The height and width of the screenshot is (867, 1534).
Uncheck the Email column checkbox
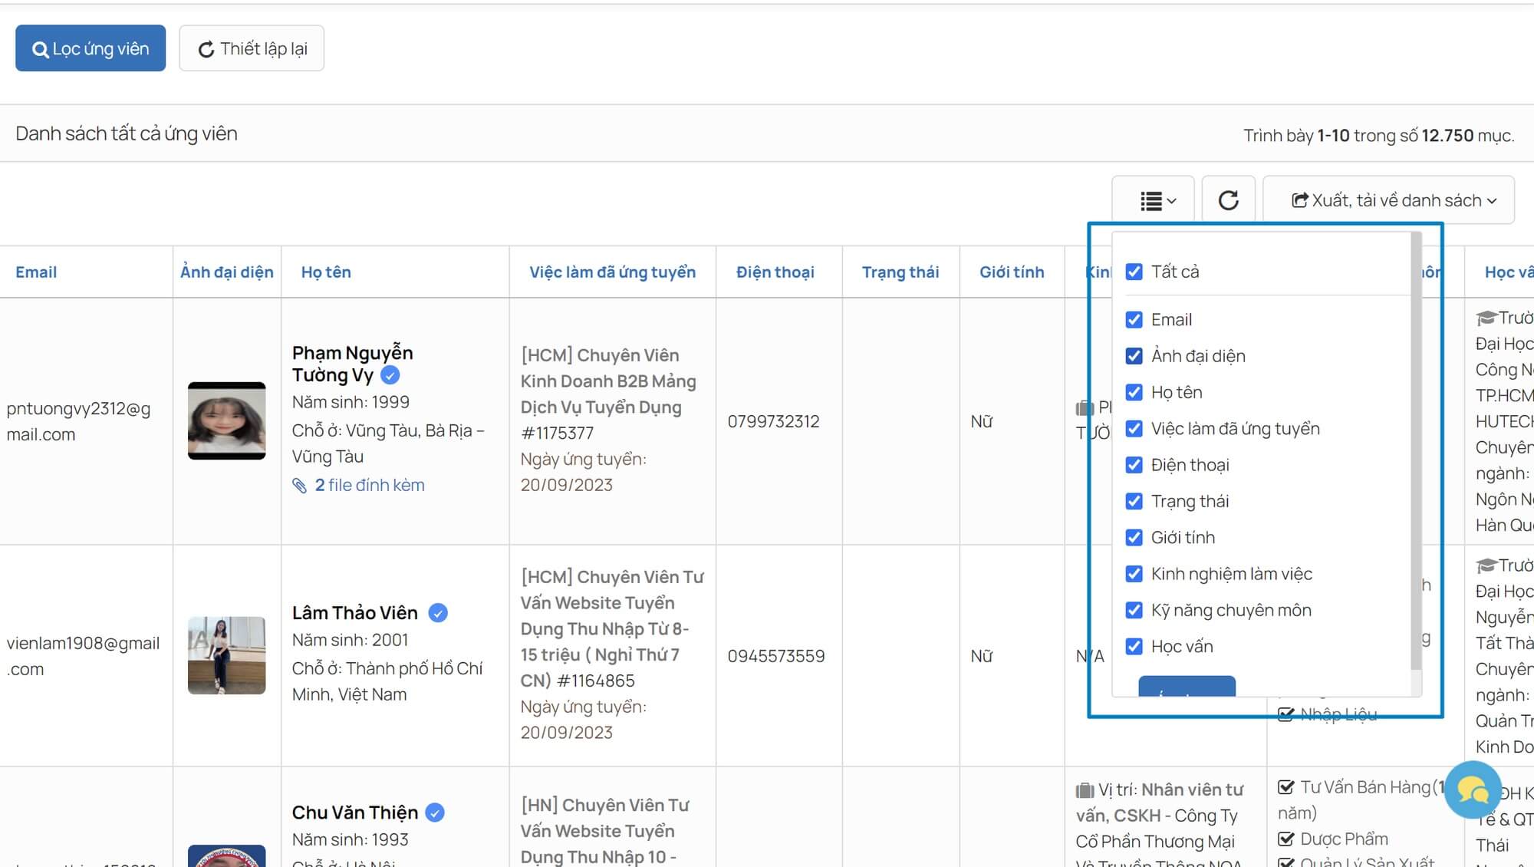(x=1134, y=319)
